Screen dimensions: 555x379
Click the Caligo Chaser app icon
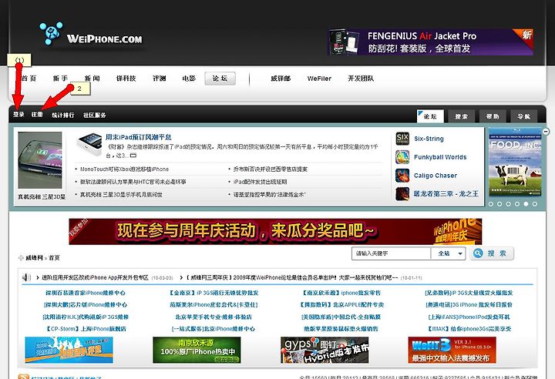click(402, 176)
